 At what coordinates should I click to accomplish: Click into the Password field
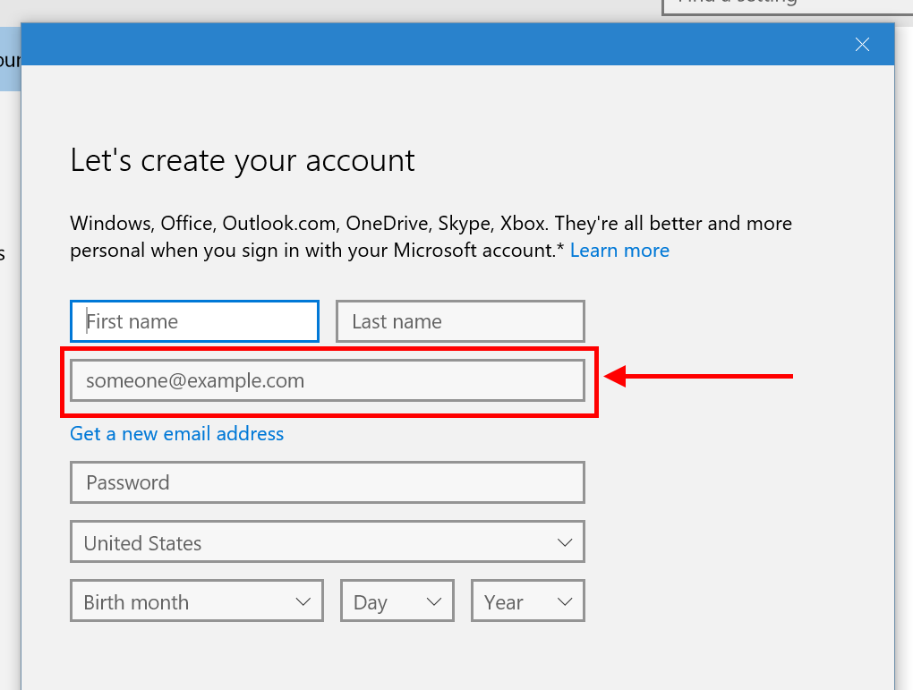pos(328,482)
